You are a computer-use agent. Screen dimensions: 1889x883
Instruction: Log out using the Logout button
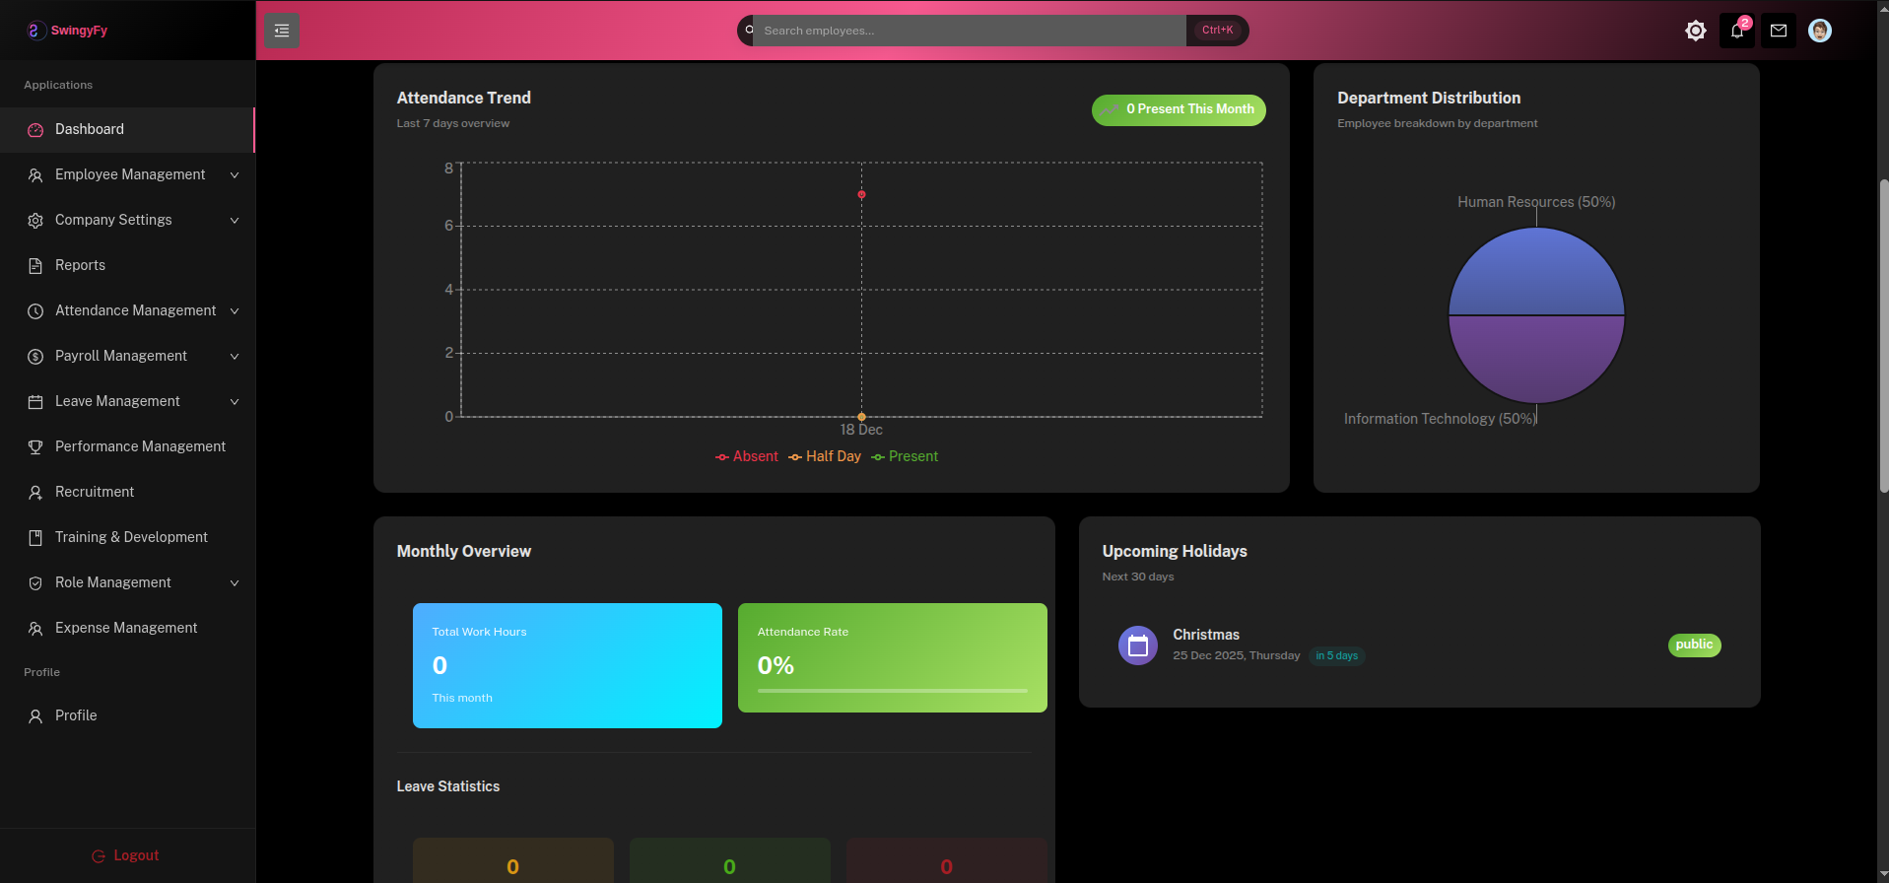126,855
